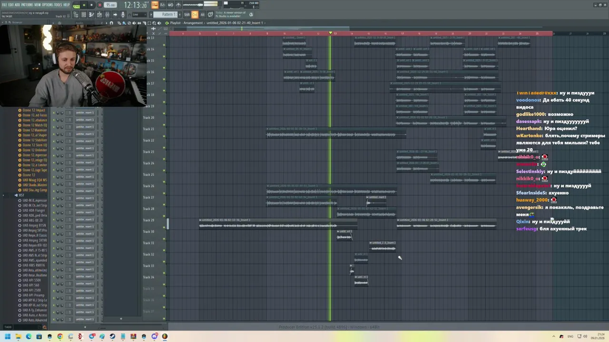This screenshot has width=609, height=342.
Task: Open the HELP menu
Action: click(67, 5)
